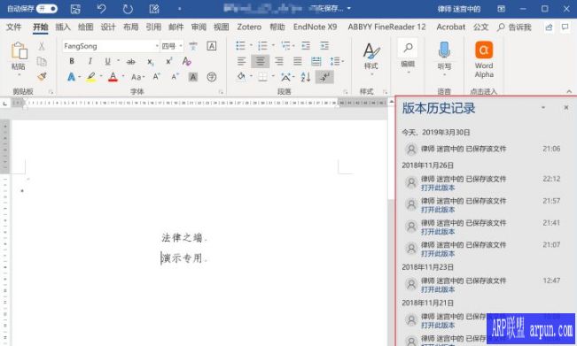Toggle underline formatting
The height and width of the screenshot is (346, 577).
click(x=107, y=61)
